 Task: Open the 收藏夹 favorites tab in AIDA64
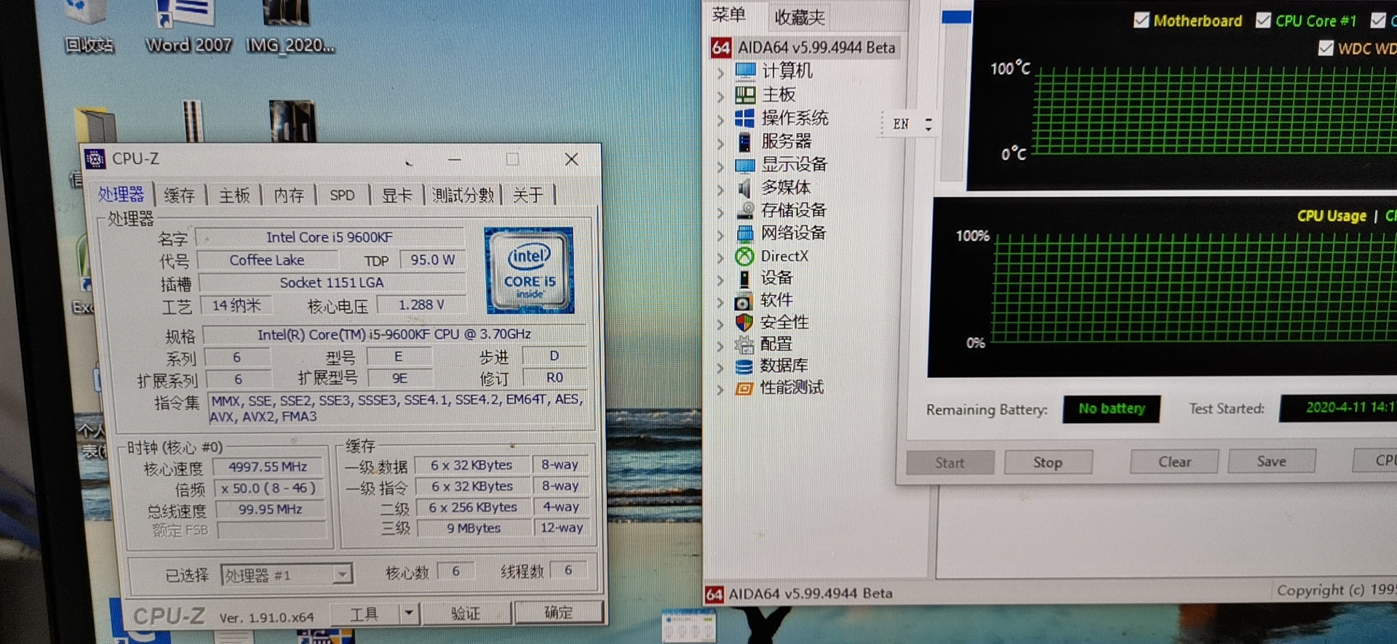799,17
